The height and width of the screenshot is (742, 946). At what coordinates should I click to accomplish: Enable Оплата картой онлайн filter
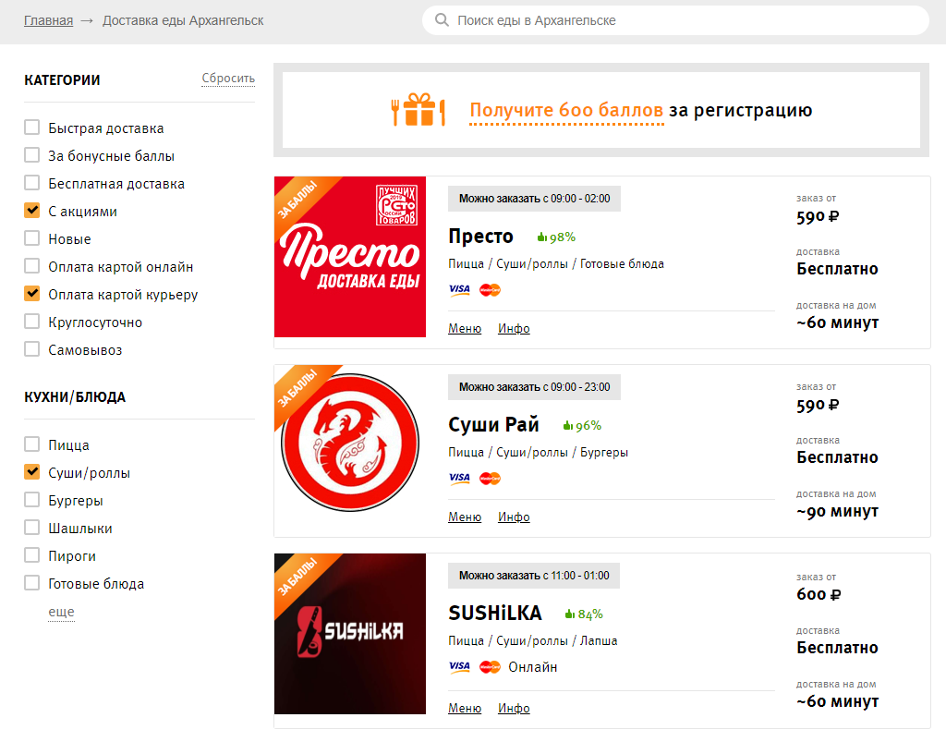coord(32,266)
